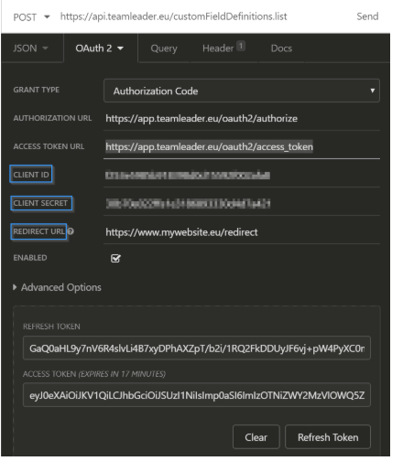Click the blurred Client ID field
The width and height of the screenshot is (403, 461).
coord(242,175)
